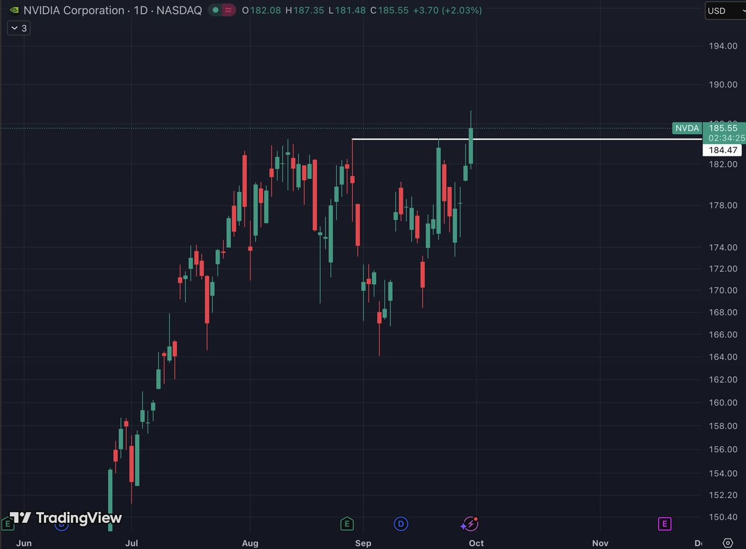Click the Nov label on the time axis
The height and width of the screenshot is (549, 746).
[x=600, y=543]
